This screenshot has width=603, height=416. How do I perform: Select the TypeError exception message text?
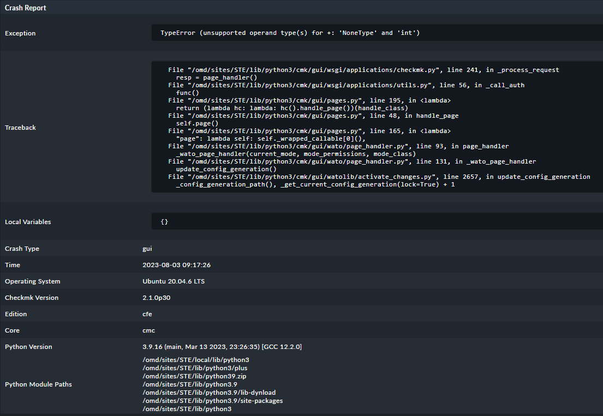[290, 33]
